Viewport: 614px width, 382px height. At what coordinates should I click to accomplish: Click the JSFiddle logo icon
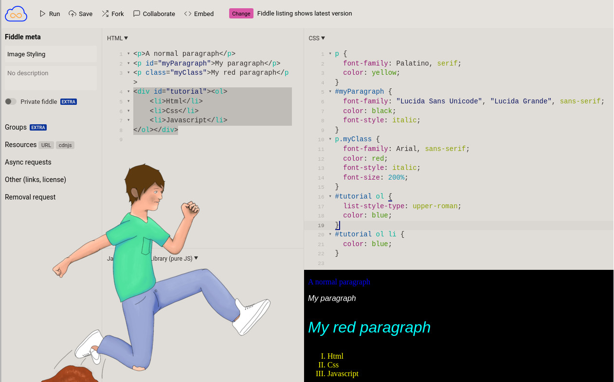point(16,14)
